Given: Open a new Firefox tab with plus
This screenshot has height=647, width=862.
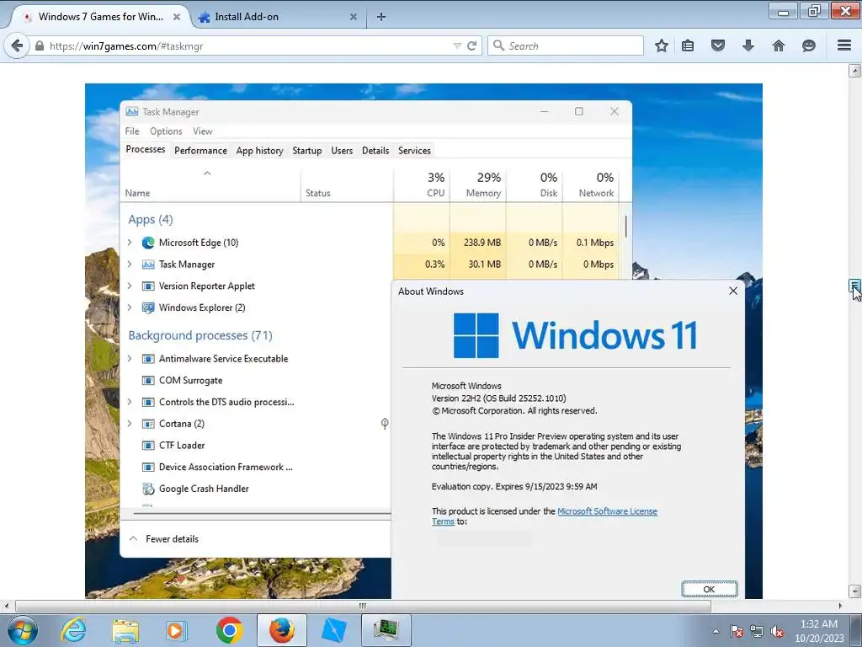Looking at the screenshot, I should (381, 17).
